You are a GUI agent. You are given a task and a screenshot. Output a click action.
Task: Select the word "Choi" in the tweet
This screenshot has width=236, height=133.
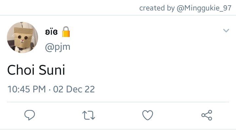(21, 70)
